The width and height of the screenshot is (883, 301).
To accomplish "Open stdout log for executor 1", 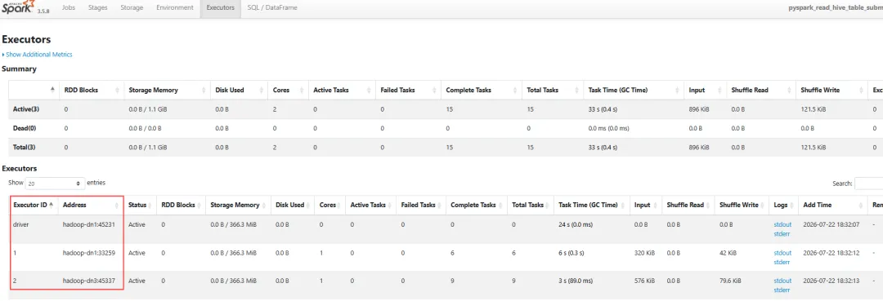I will pos(782,253).
